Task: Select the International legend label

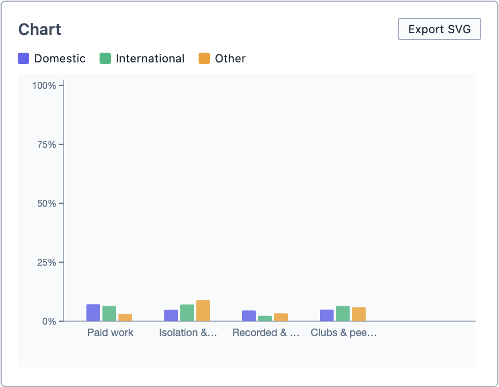Action: coord(150,58)
